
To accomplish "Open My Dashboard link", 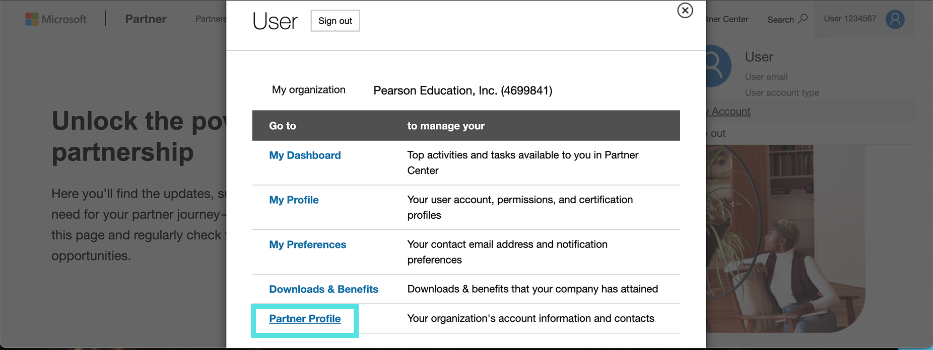I will click(x=305, y=155).
